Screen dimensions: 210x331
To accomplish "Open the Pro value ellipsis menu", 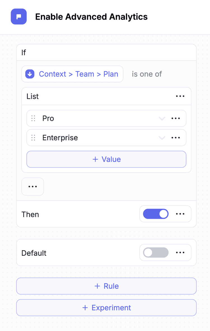I will point(176,118).
